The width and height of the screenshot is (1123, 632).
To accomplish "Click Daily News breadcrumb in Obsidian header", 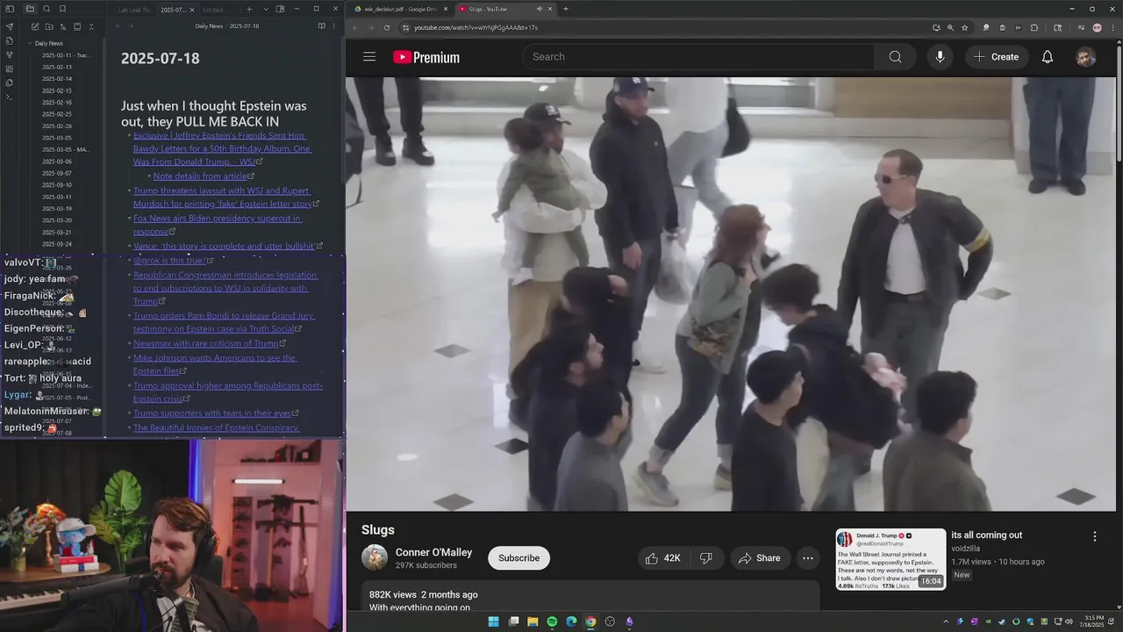I will pos(209,26).
